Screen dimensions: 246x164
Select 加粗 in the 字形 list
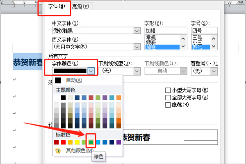(162, 47)
